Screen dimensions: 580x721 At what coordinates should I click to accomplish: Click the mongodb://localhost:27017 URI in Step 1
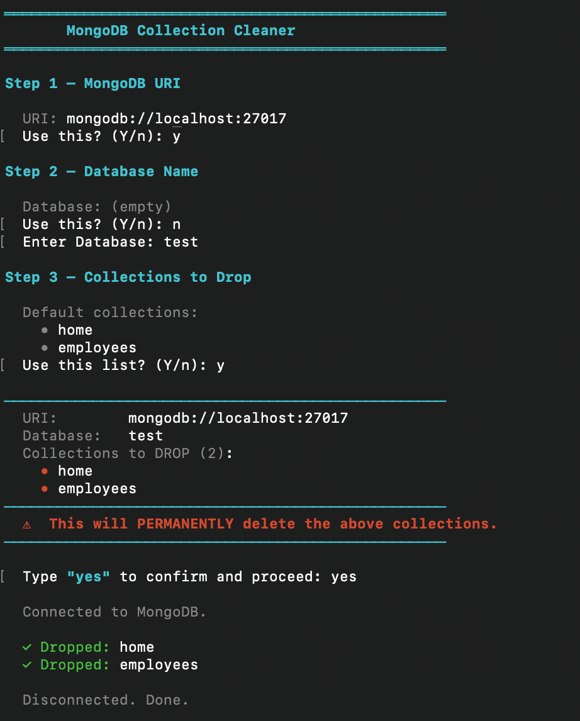177,119
